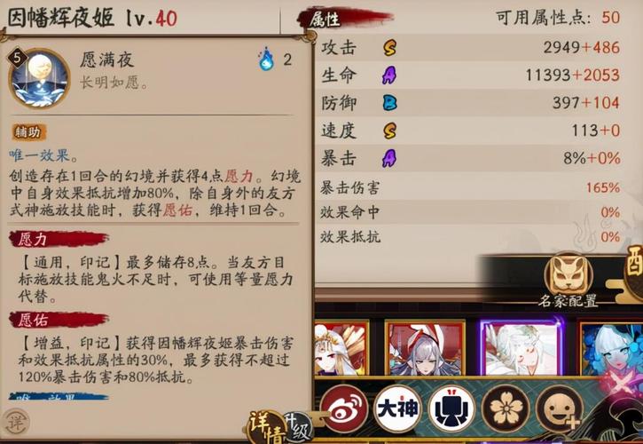Tap the 愿力 red keyword link
The height and width of the screenshot is (444, 643).
pos(239,177)
